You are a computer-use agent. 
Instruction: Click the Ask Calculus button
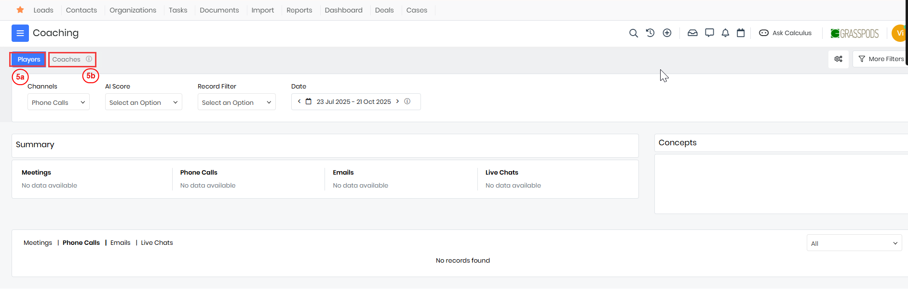pyautogui.click(x=786, y=33)
